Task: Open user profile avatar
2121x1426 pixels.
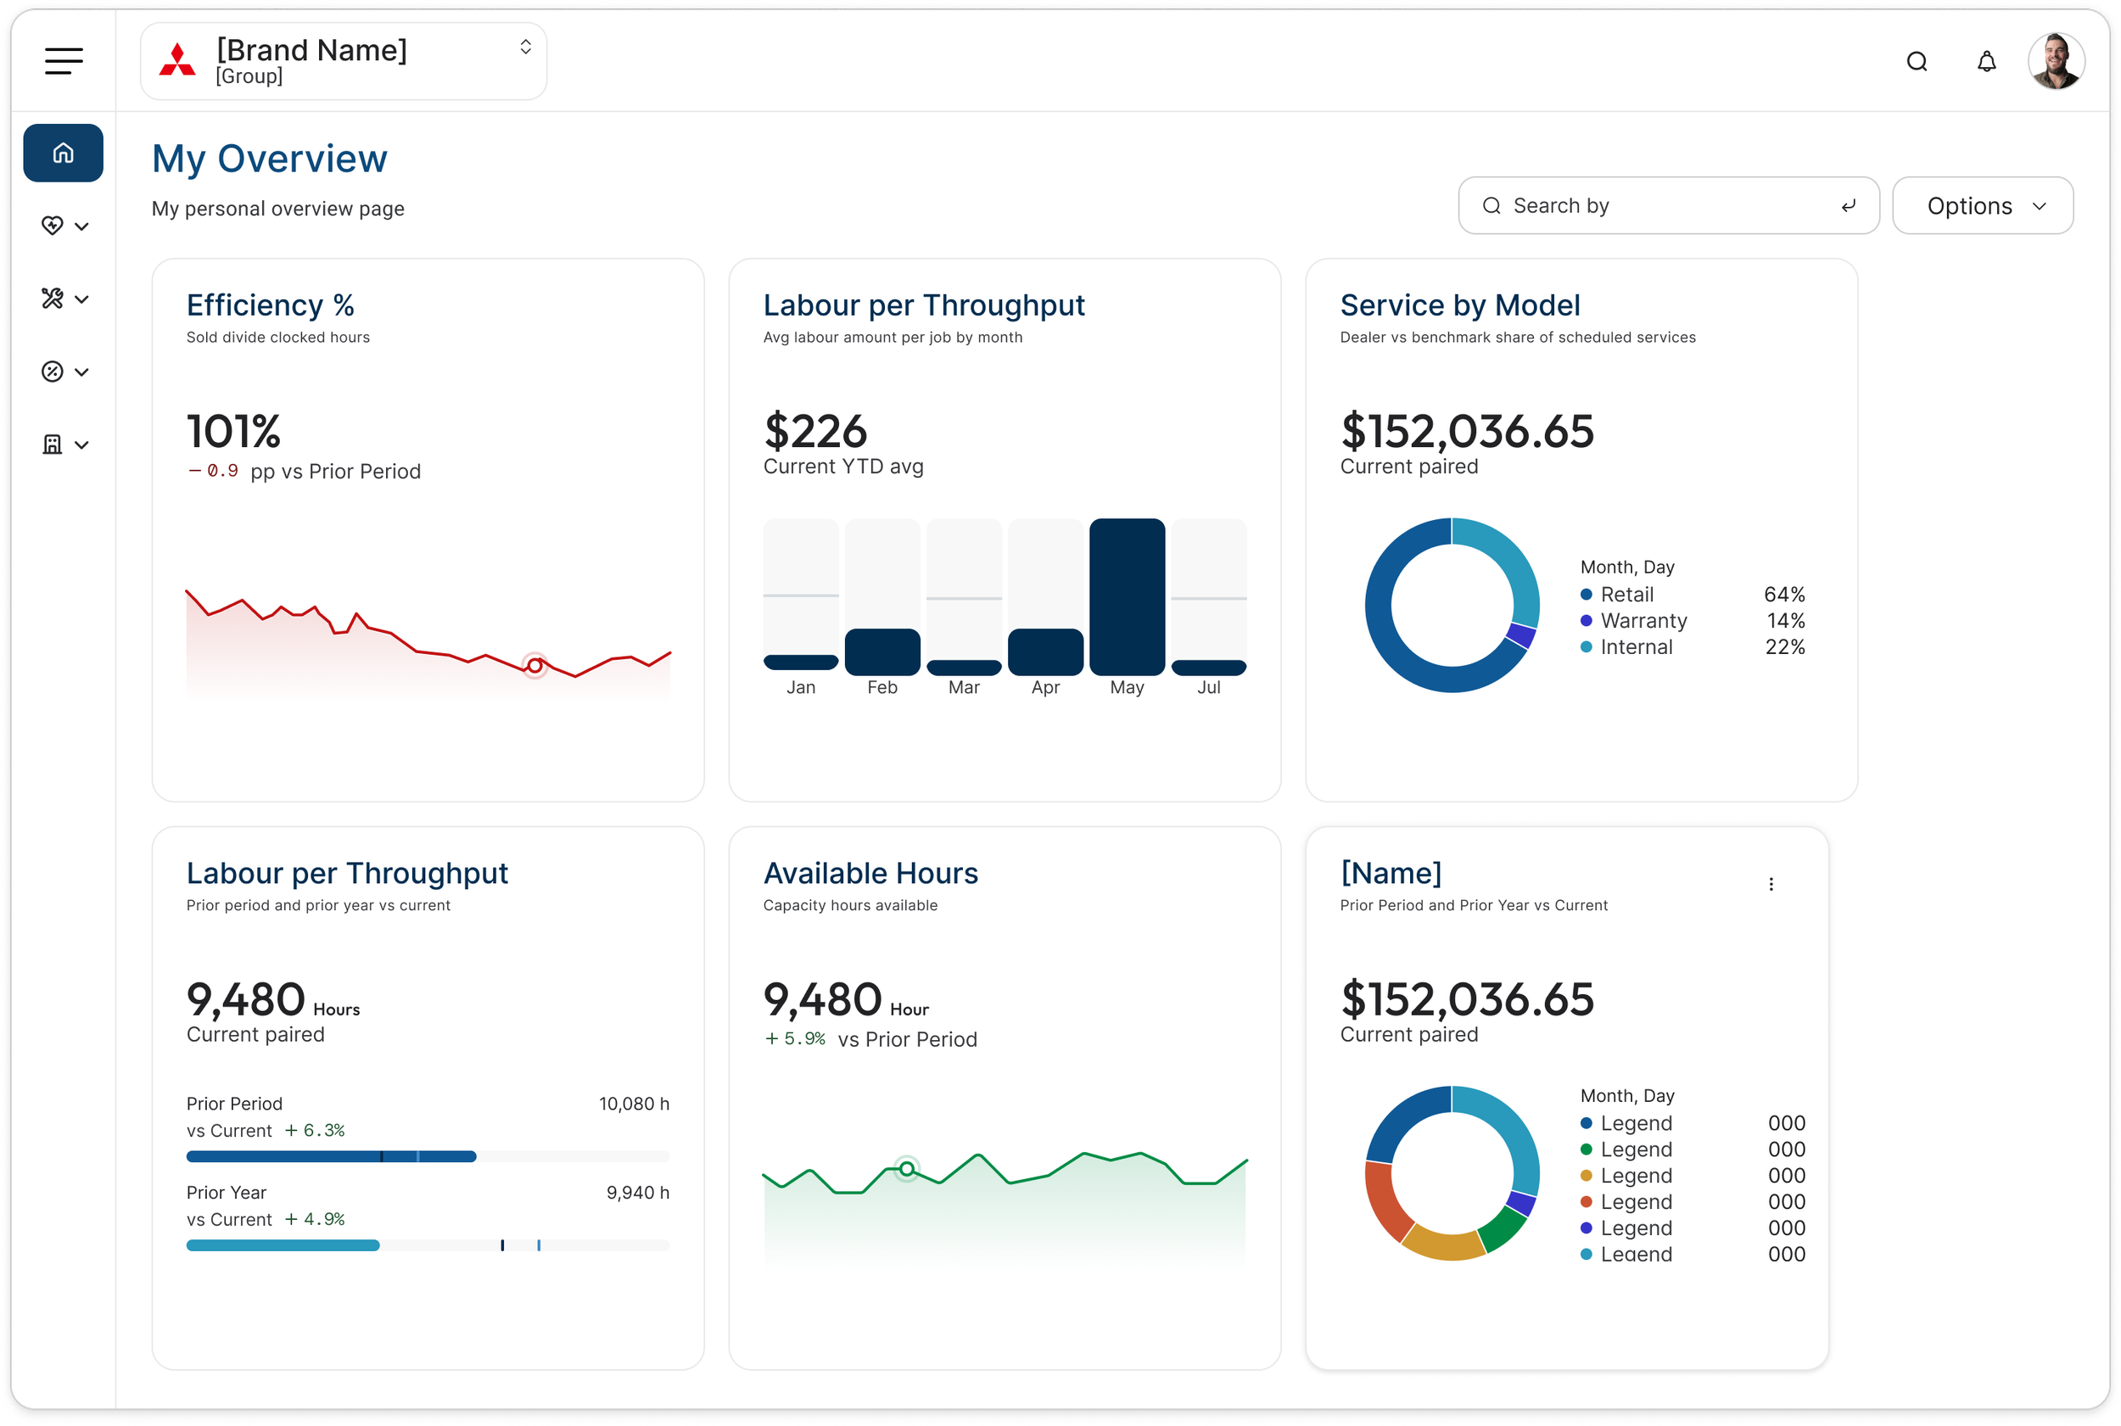Action: click(2056, 61)
